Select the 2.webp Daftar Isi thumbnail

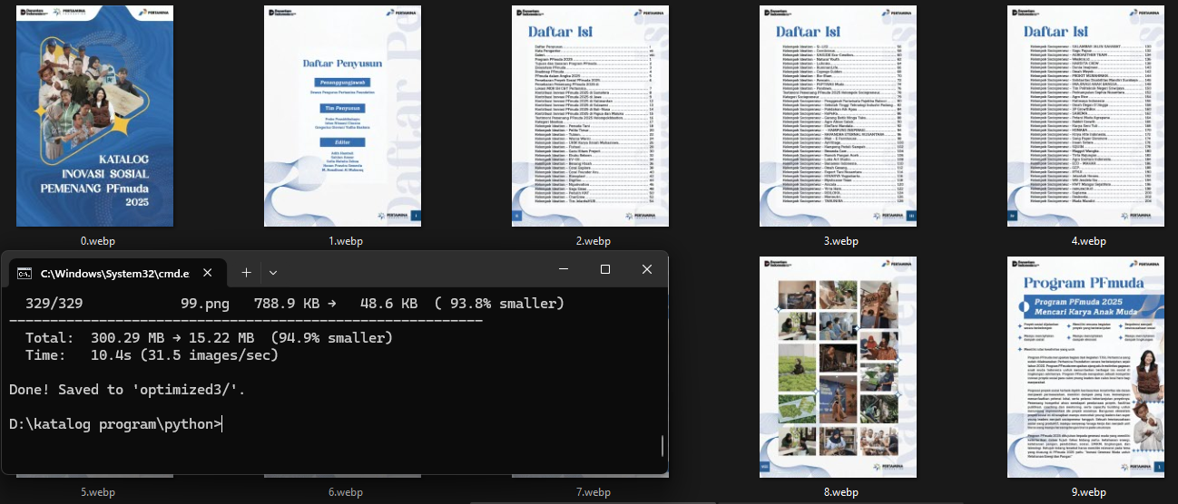(x=591, y=116)
